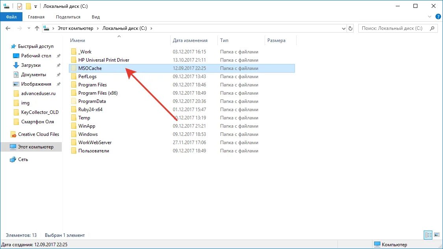Click the pin icon next to Изображения
The width and height of the screenshot is (443, 249).
pyautogui.click(x=59, y=84)
